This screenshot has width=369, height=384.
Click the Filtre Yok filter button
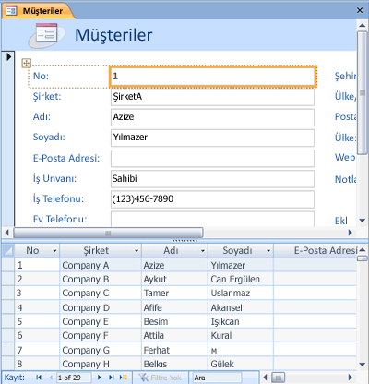[160, 378]
